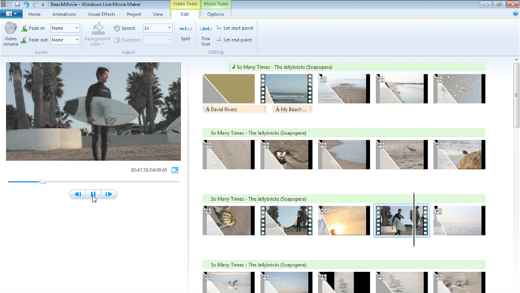520x293 pixels.
Task: Step to the next frame
Action: pos(109,194)
